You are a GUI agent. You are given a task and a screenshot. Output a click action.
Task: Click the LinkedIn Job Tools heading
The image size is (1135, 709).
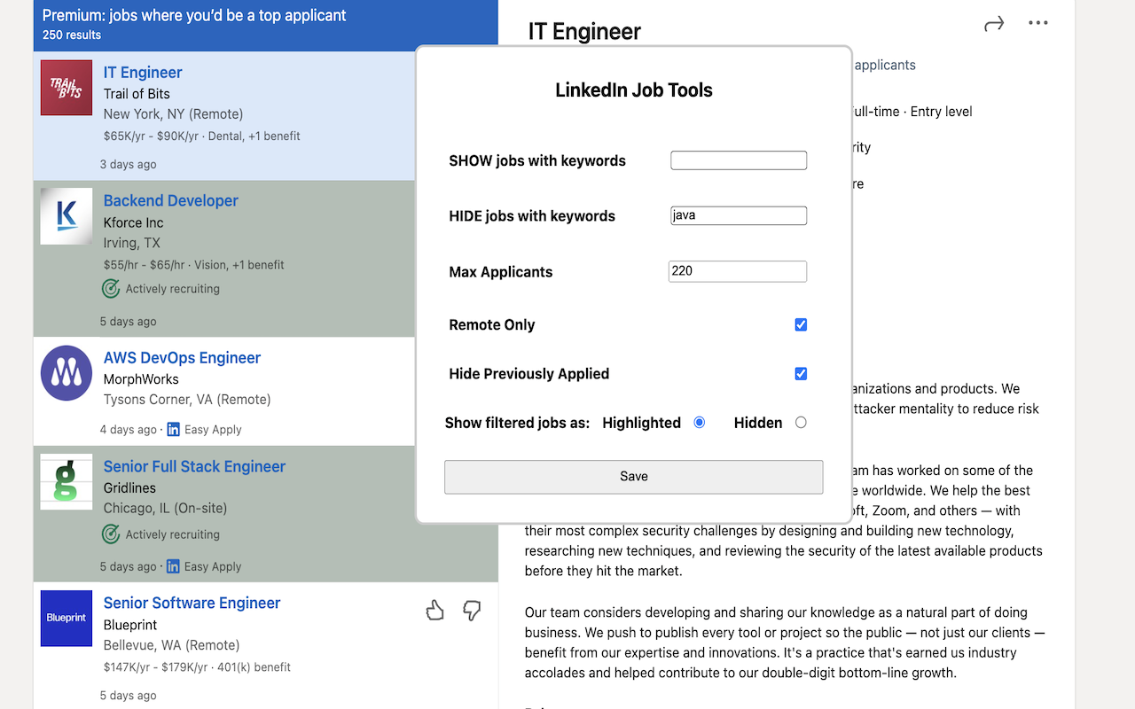[x=634, y=90]
